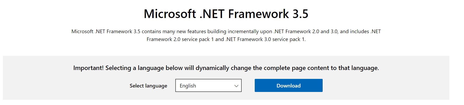Click the "3.5" version number in the title
This screenshot has width=464, height=105.
[x=300, y=14]
